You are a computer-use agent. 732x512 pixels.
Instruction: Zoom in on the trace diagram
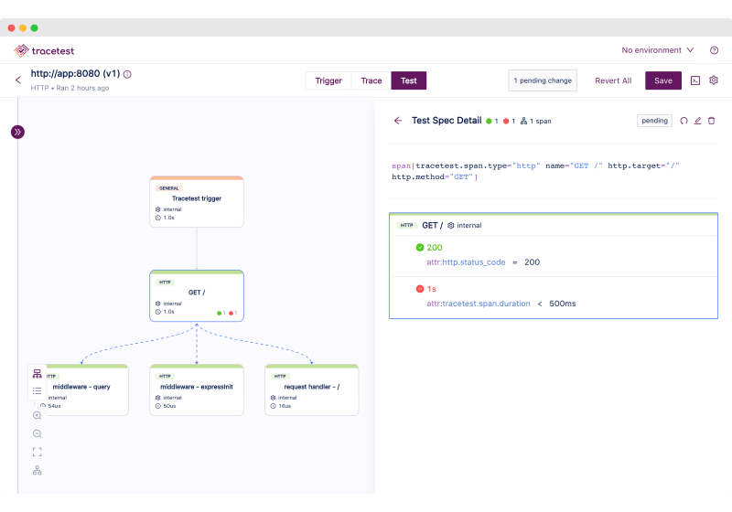coord(38,415)
